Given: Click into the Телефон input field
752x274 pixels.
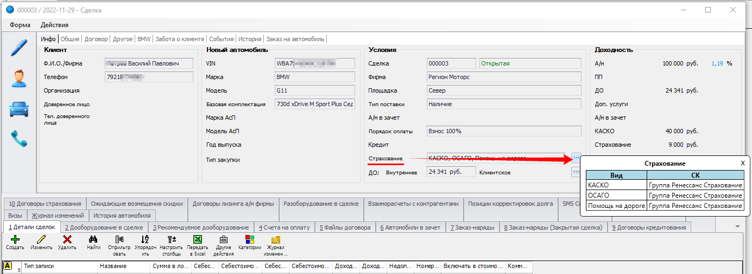Looking at the screenshot, I should click(149, 77).
